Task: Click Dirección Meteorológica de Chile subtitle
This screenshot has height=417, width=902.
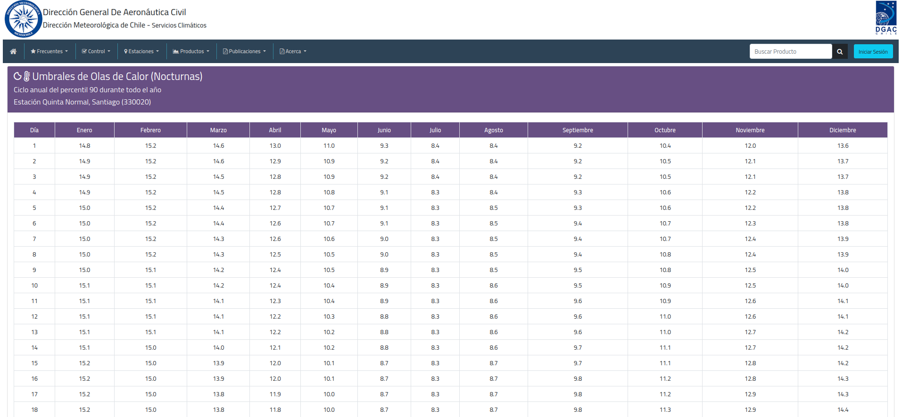Action: pos(94,25)
